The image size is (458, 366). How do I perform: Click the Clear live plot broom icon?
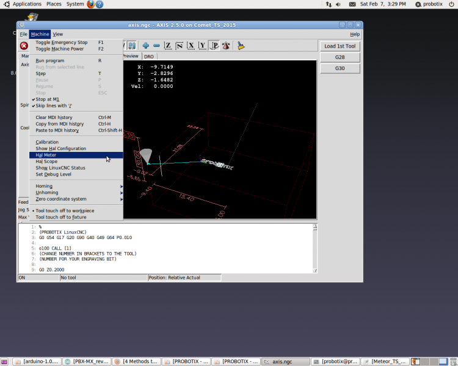[241, 46]
